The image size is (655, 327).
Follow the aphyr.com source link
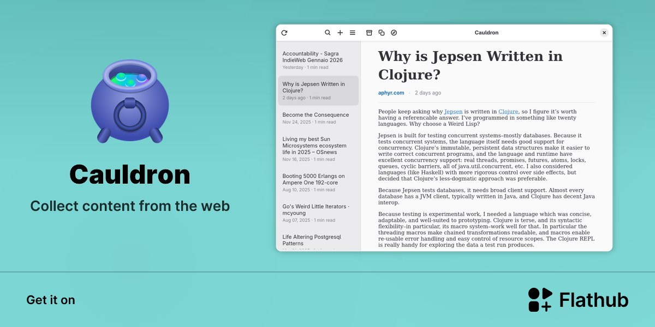[x=391, y=93]
